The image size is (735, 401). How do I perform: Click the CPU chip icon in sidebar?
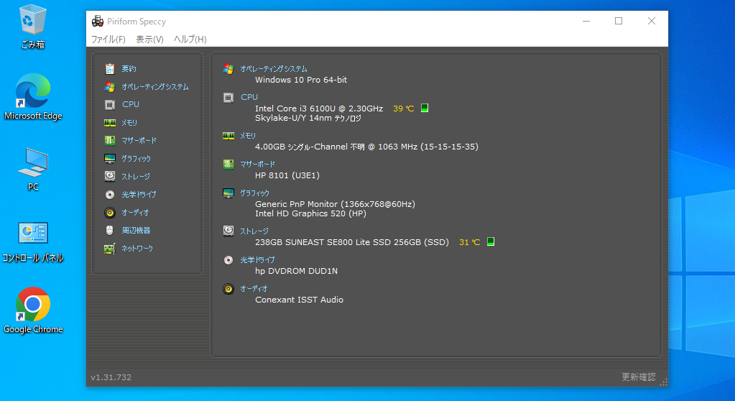pyautogui.click(x=110, y=105)
